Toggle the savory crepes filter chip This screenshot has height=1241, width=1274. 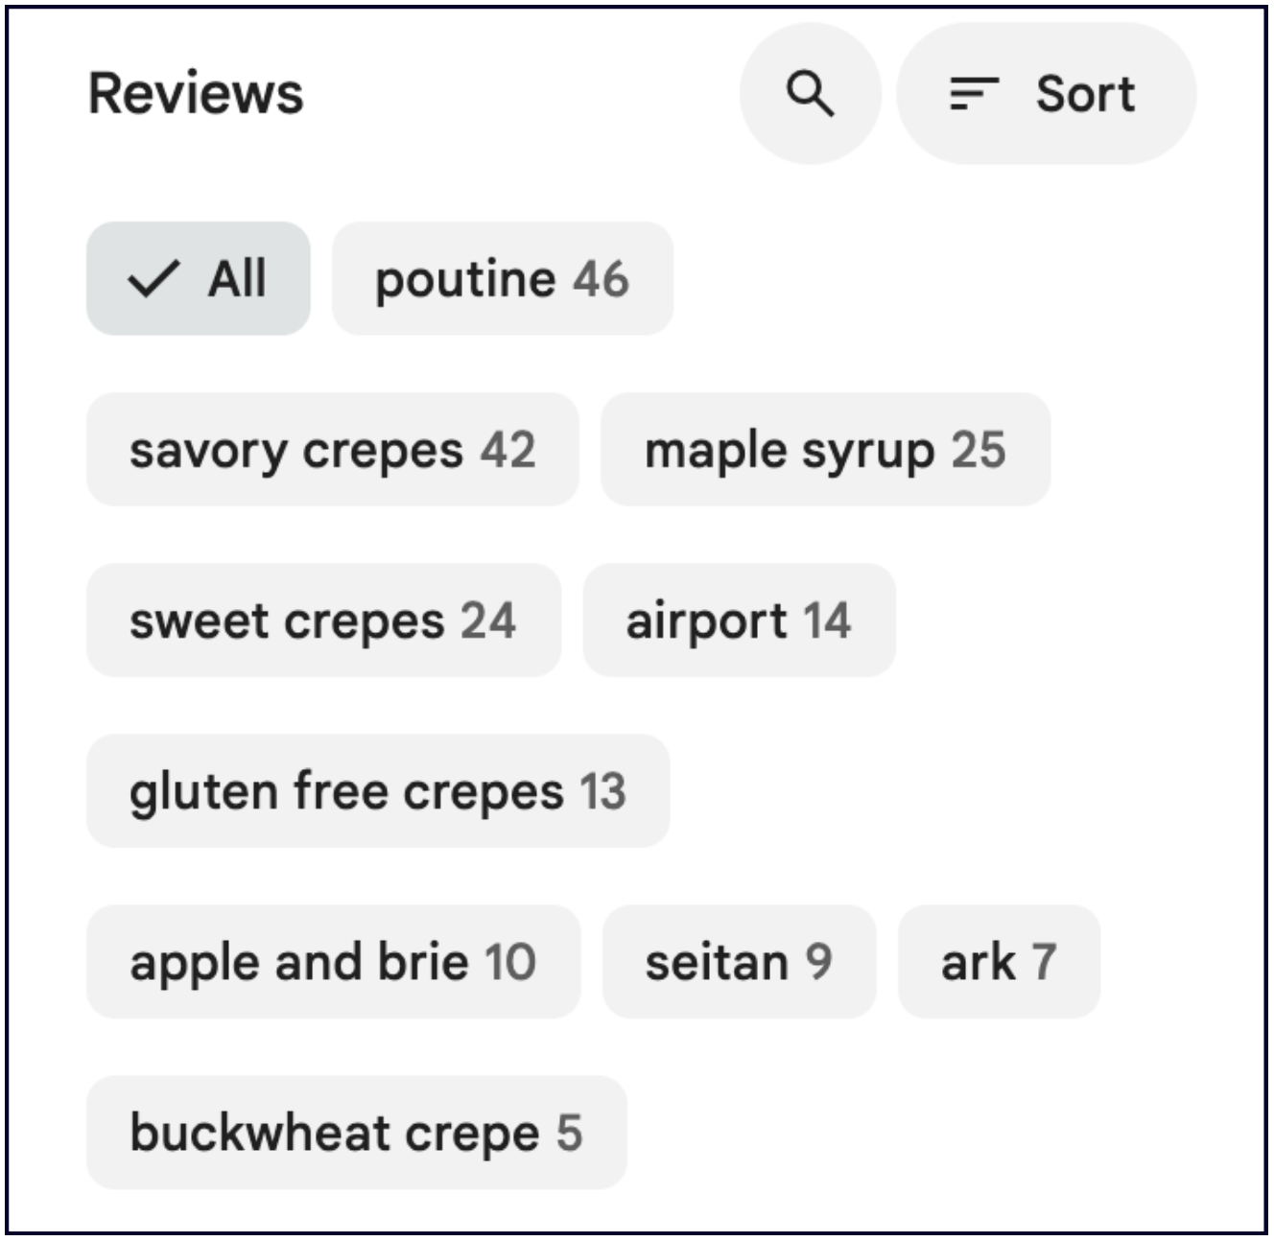pos(332,450)
